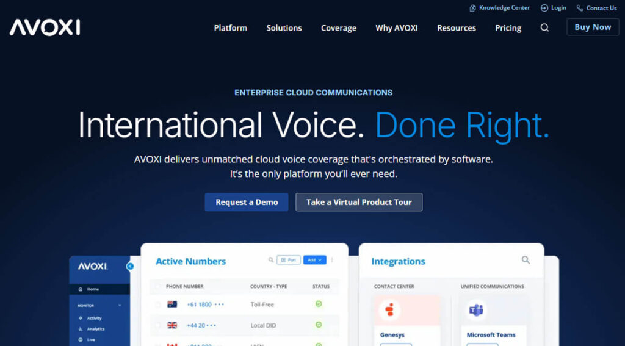Click the Activity icon in the sidebar
Screen dimensions: 625x346
click(81, 318)
